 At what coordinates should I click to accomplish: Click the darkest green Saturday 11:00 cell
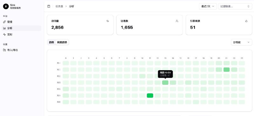[x=150, y=95]
